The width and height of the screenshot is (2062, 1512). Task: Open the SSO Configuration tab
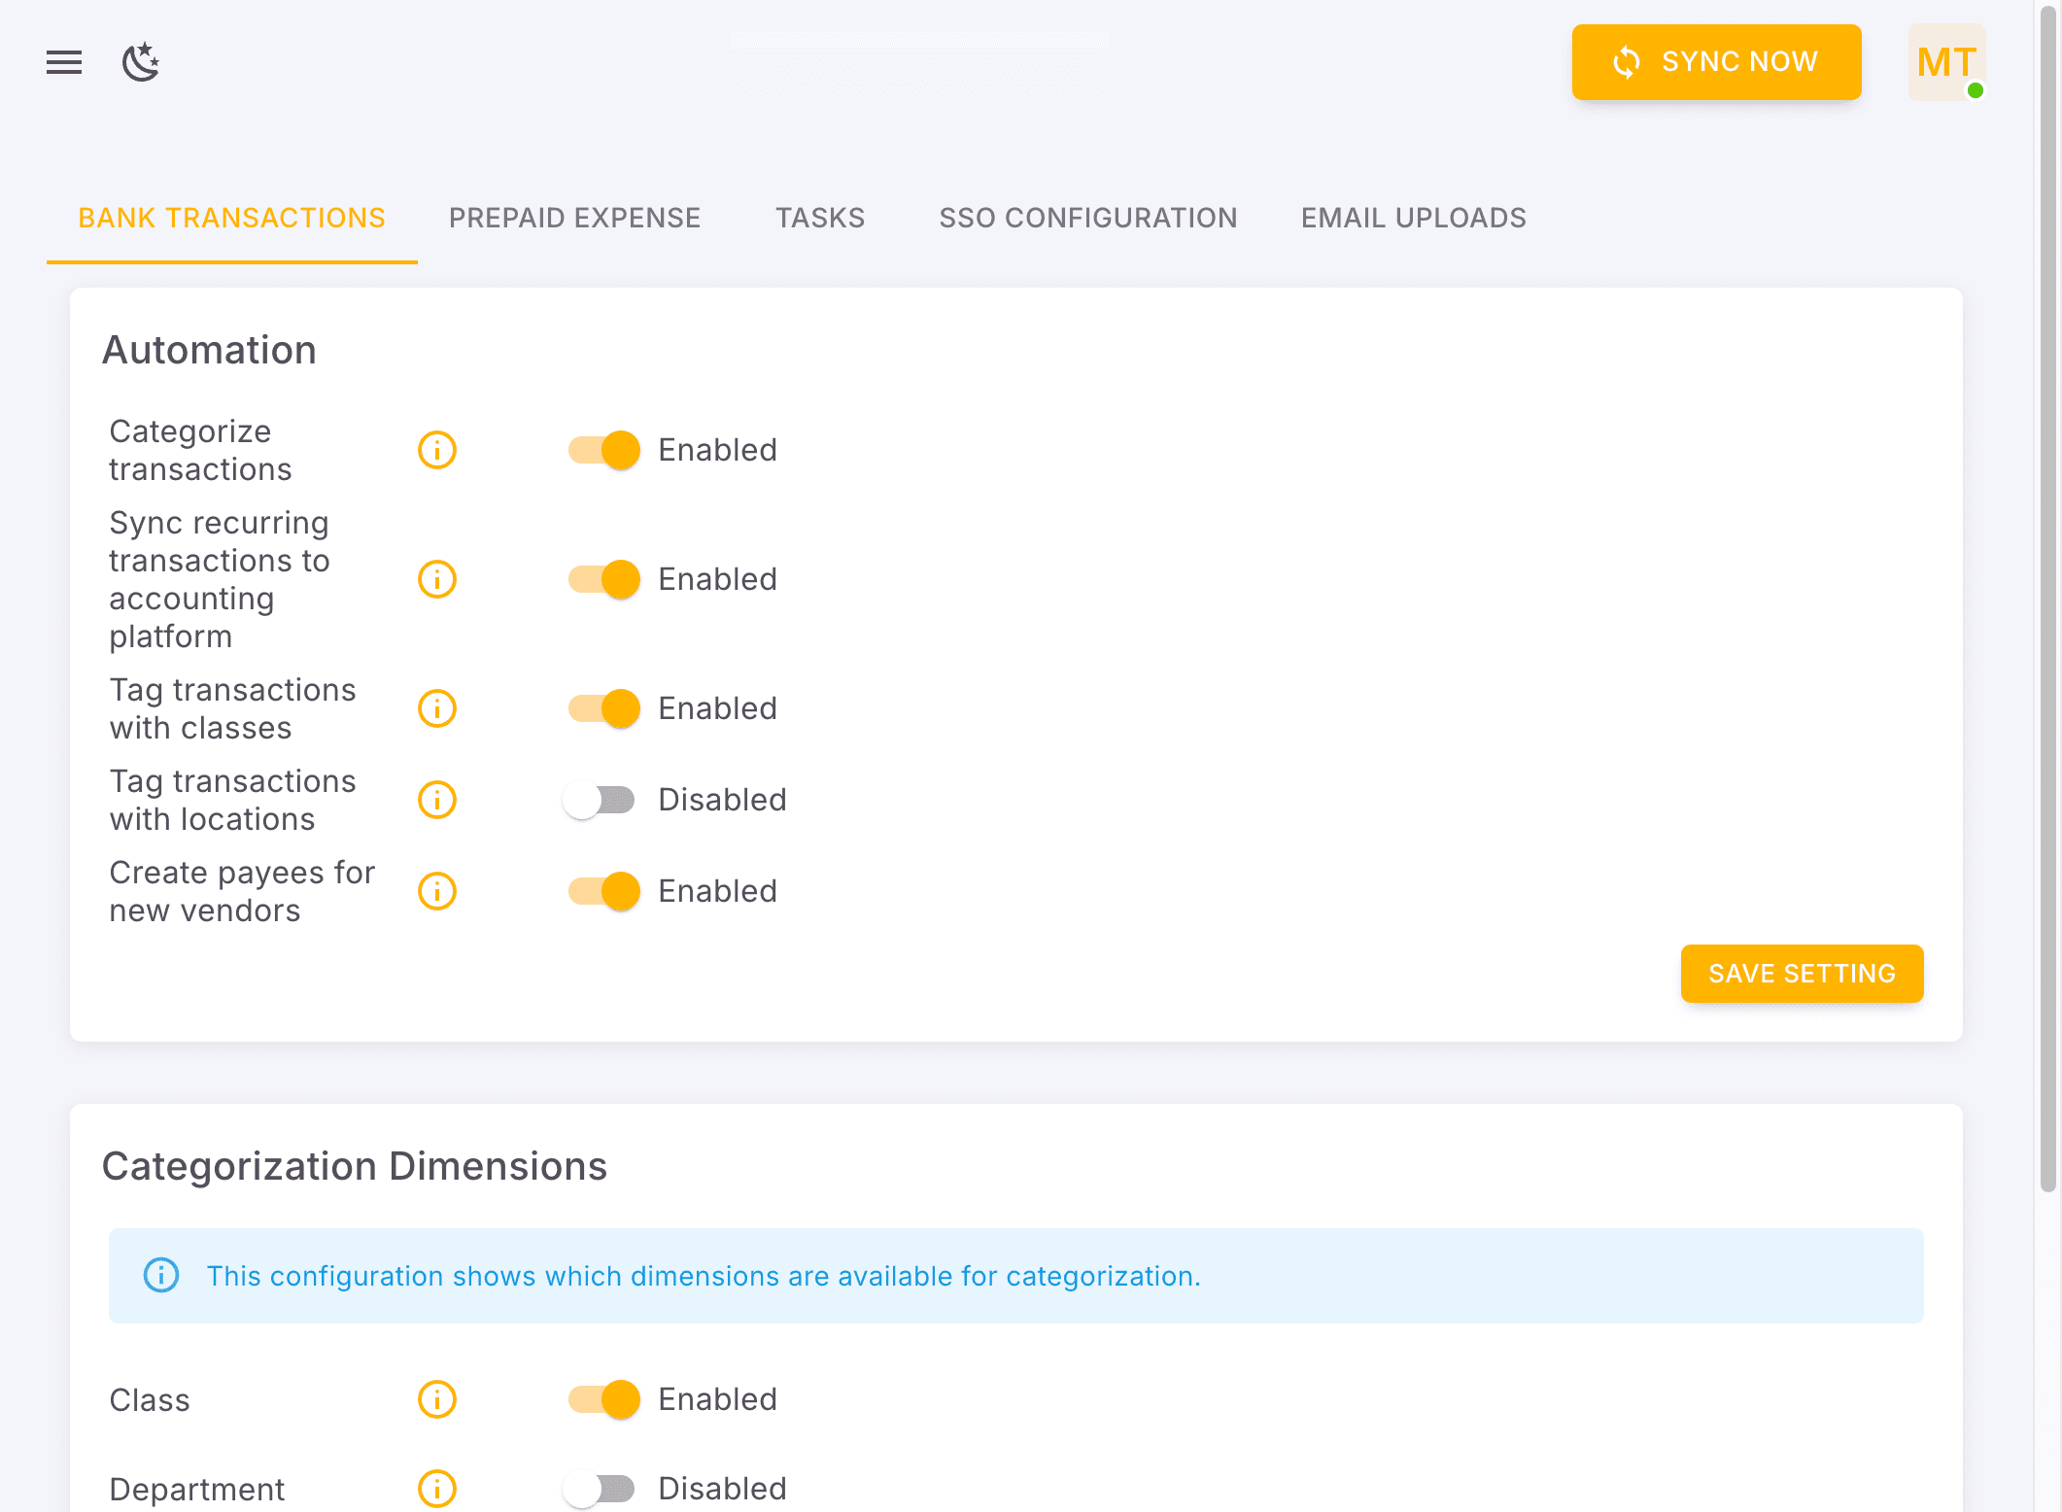(x=1088, y=218)
